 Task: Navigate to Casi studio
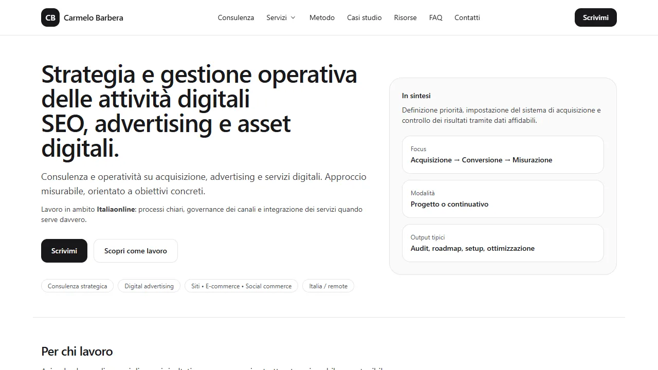(x=364, y=17)
